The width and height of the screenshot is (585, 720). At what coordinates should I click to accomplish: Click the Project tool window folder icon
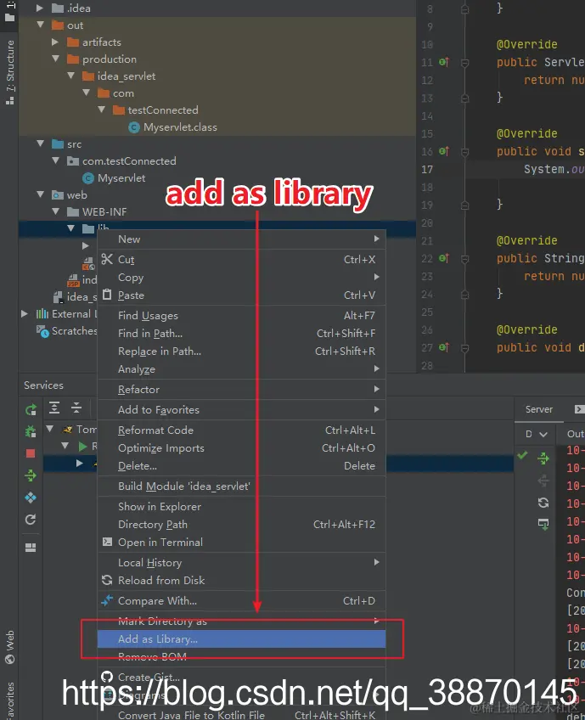[x=9, y=18]
